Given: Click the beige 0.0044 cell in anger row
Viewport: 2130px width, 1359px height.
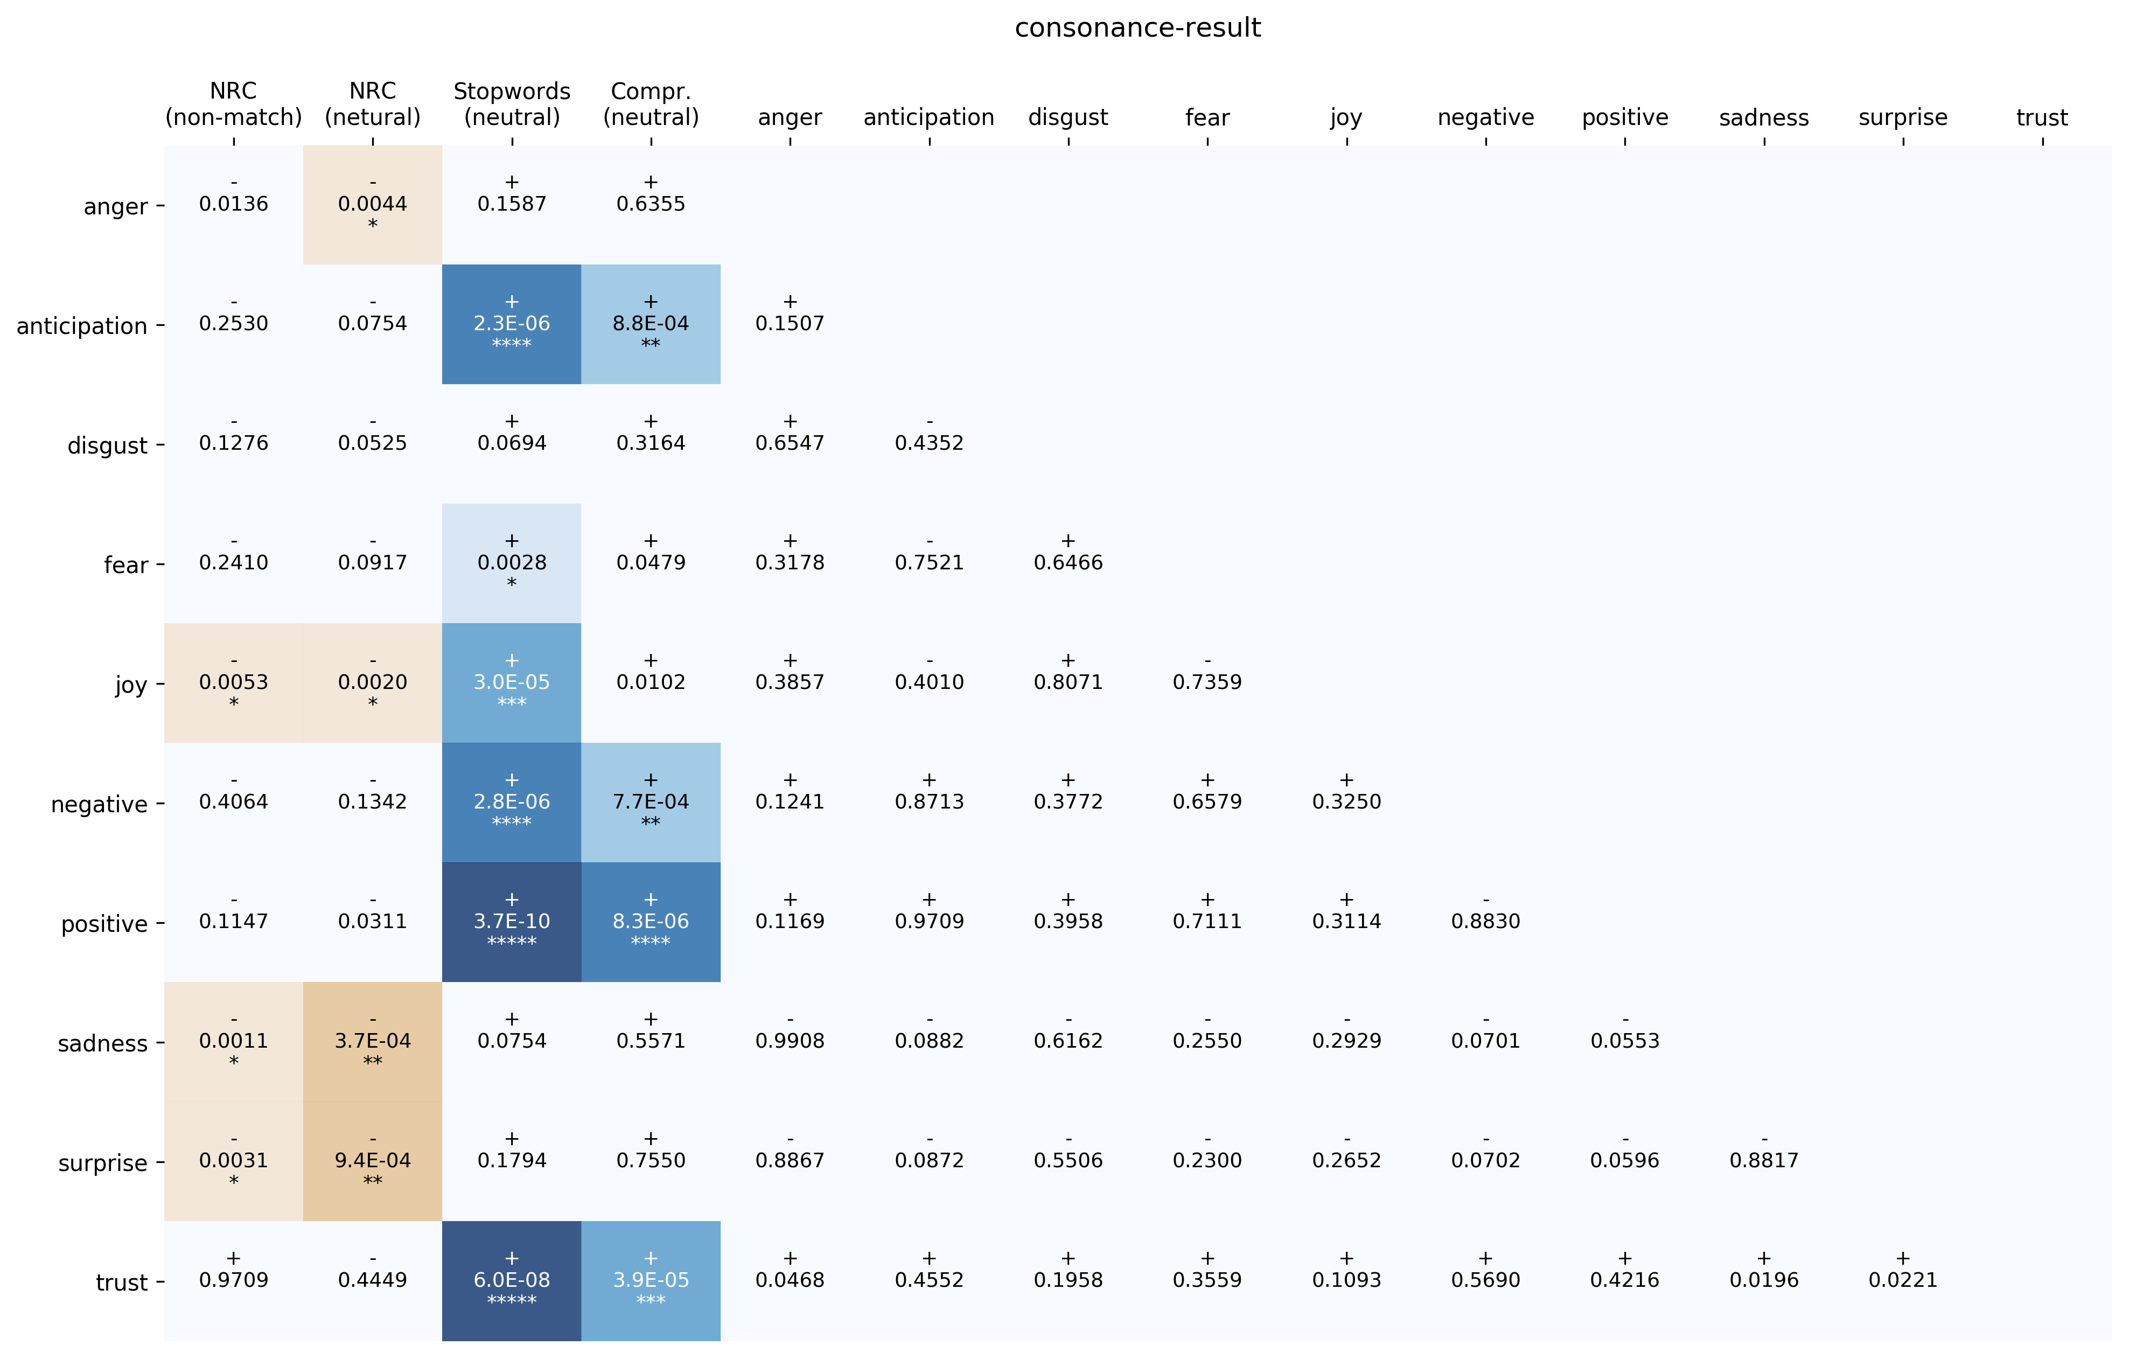Looking at the screenshot, I should [372, 204].
